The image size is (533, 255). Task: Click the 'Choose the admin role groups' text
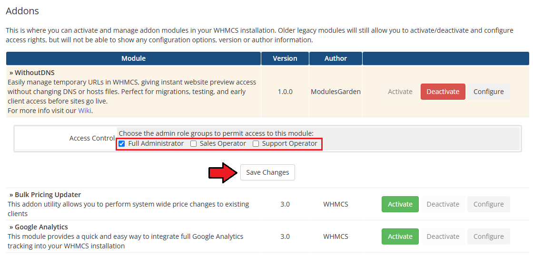tap(216, 133)
